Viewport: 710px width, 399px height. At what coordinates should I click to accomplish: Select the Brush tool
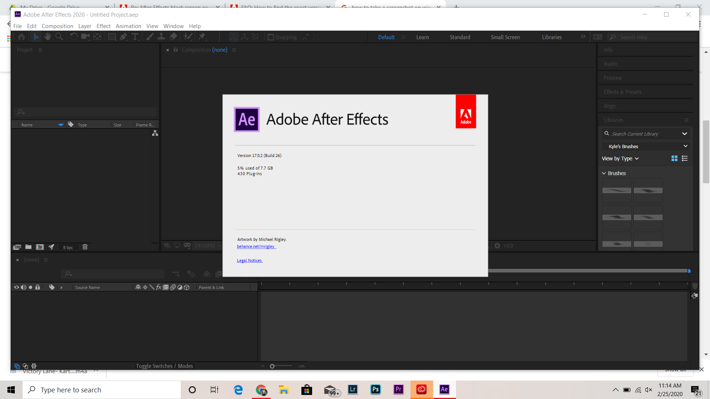(149, 37)
